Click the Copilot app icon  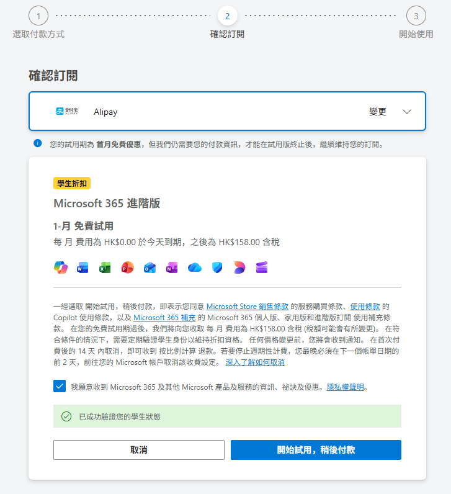click(61, 267)
